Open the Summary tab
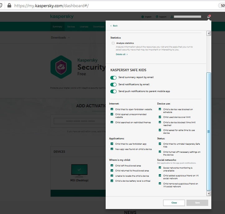This screenshot has width=225, height=214. coord(57,26)
